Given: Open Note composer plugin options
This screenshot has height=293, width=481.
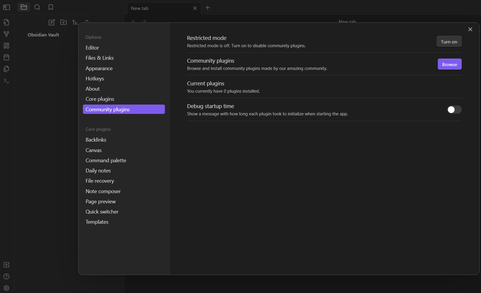Looking at the screenshot, I should 124,191.
